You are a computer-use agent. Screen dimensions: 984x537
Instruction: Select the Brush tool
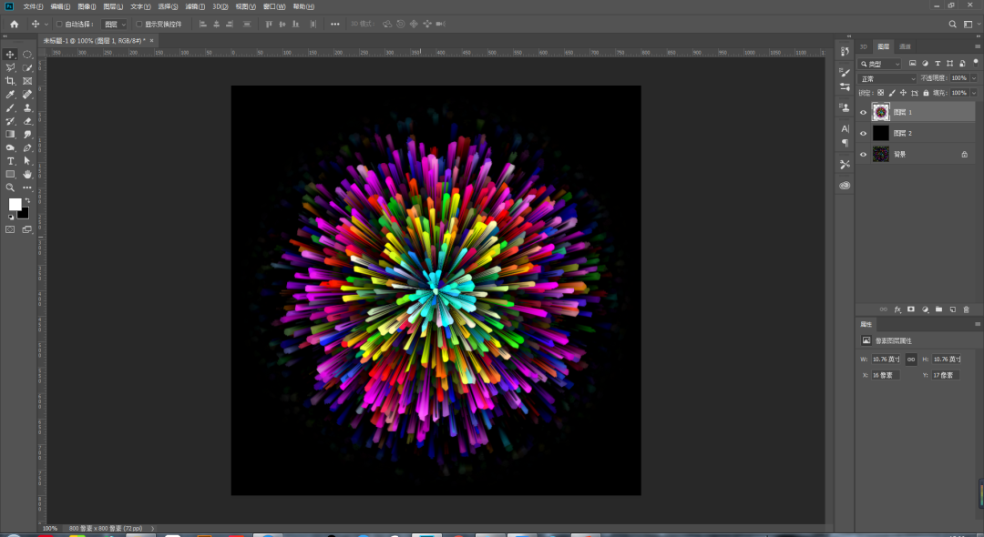10,107
